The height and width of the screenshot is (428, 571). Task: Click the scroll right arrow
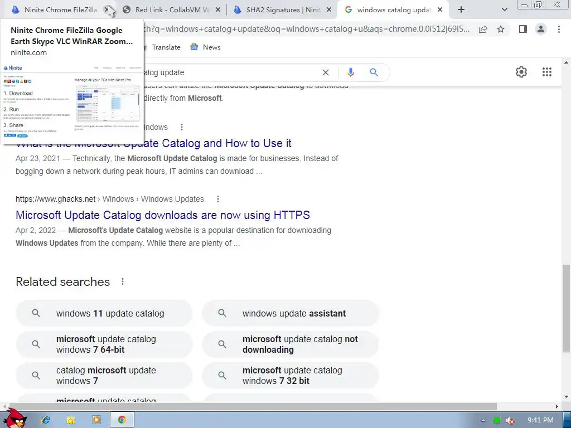point(557,406)
